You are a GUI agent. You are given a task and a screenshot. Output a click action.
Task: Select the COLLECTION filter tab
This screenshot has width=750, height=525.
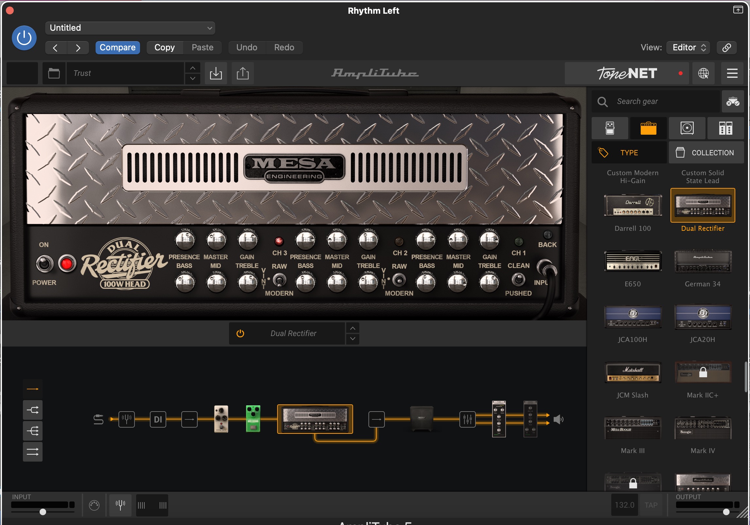(x=706, y=153)
